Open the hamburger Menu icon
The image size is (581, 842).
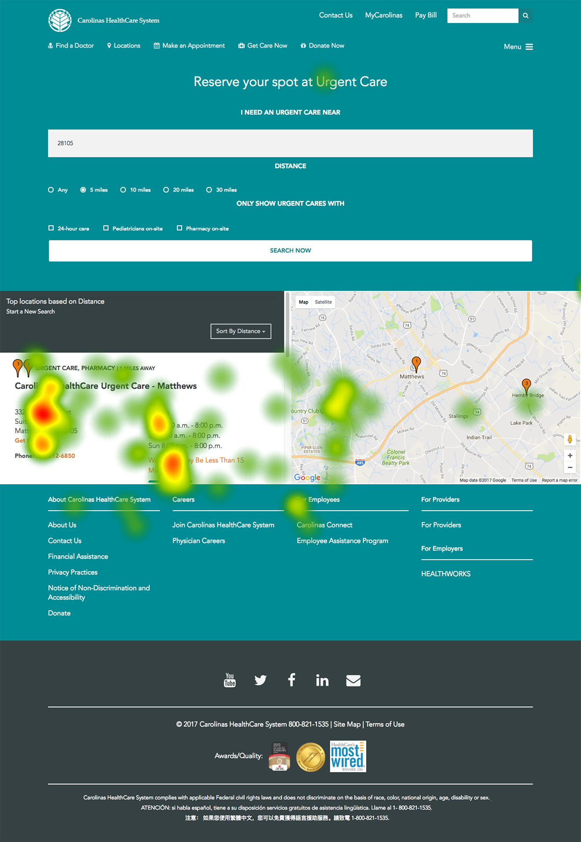tap(529, 47)
